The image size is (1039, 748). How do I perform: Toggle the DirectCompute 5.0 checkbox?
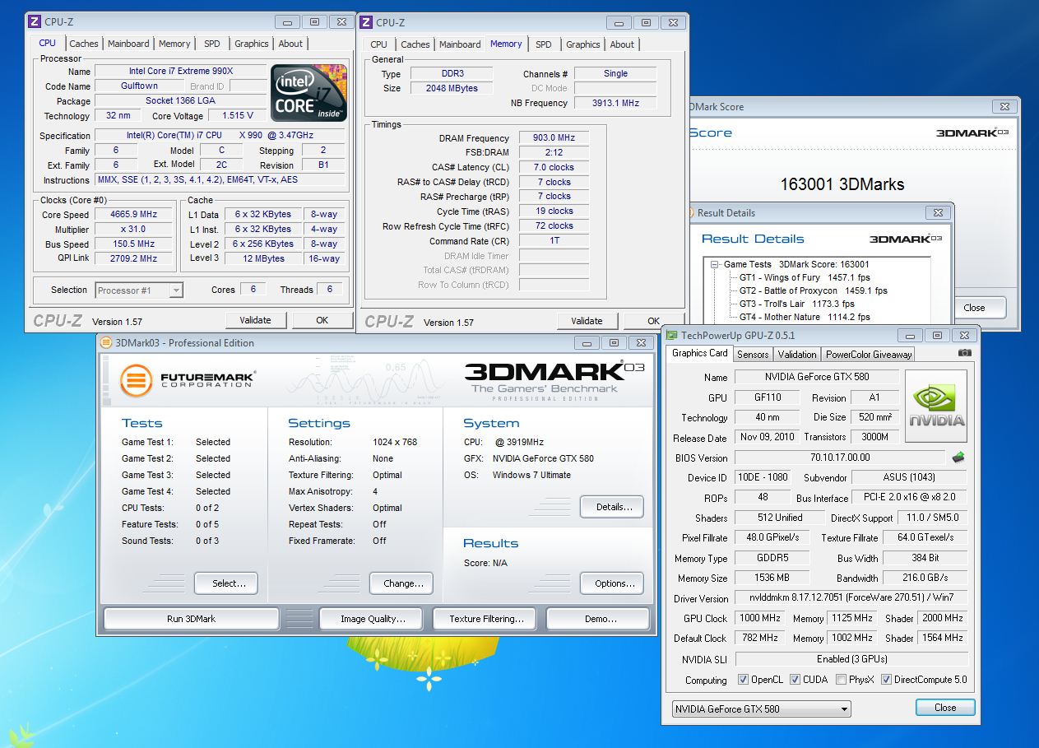[x=886, y=680]
